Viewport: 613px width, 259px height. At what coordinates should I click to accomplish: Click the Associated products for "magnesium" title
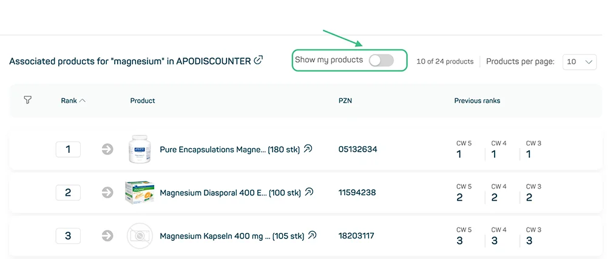tap(130, 61)
